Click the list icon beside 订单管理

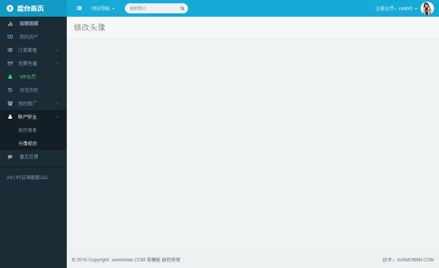point(10,50)
